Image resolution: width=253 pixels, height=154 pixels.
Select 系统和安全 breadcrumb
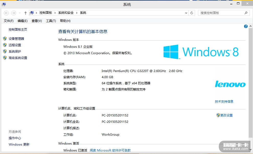pyautogui.click(x=66, y=13)
